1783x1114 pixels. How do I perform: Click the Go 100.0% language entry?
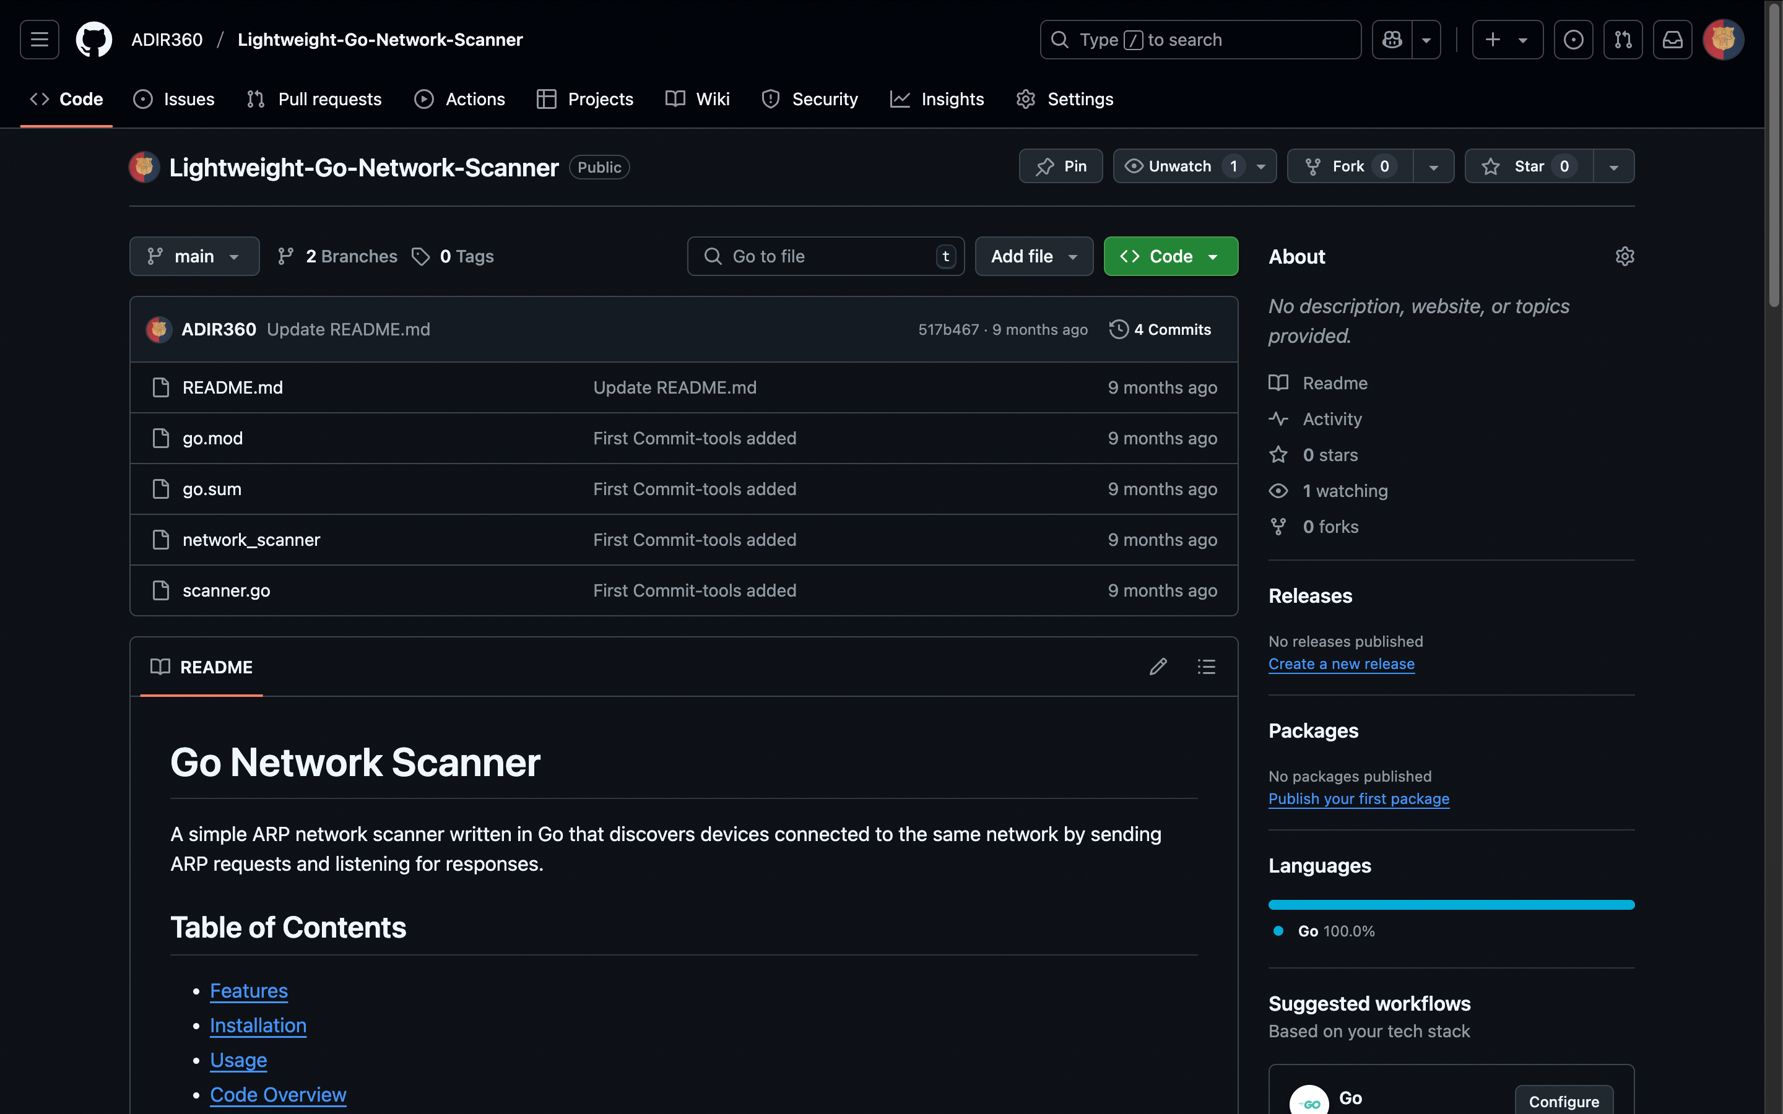pyautogui.click(x=1325, y=931)
